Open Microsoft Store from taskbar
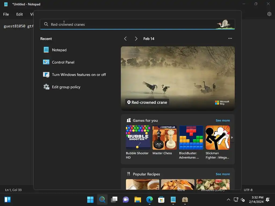 click(161, 200)
